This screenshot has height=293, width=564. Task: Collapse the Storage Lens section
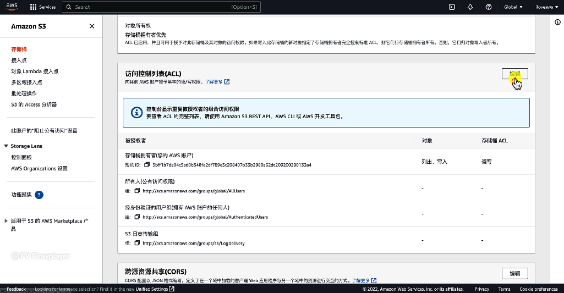tap(6, 146)
